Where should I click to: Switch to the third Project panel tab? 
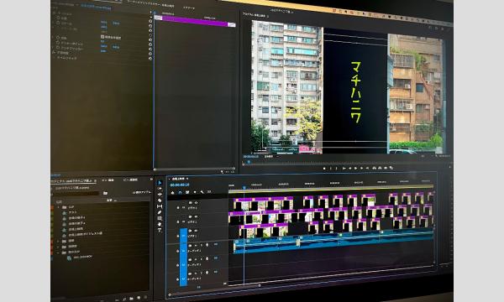coord(130,180)
